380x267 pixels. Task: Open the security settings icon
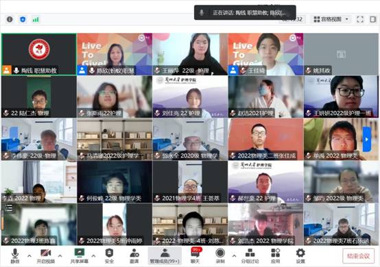click(x=109, y=256)
